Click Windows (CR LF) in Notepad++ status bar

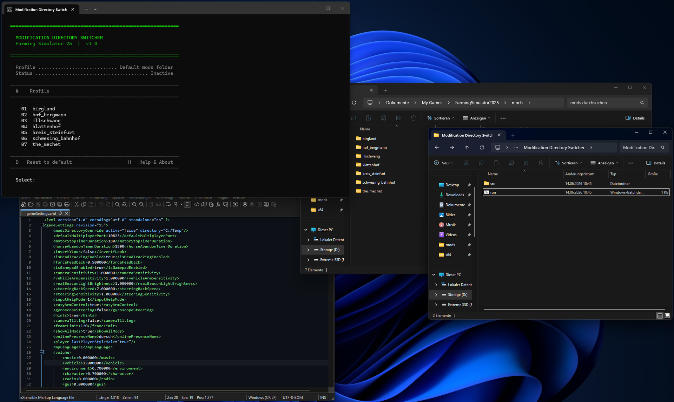pos(262,397)
